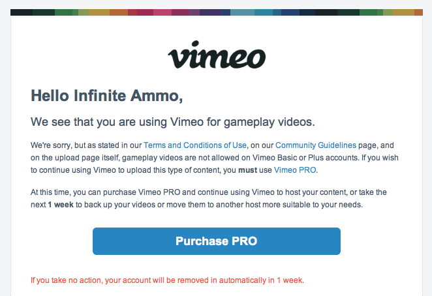Click the Hello Infinite Ammo heading
This screenshot has width=432, height=296.
coord(106,96)
